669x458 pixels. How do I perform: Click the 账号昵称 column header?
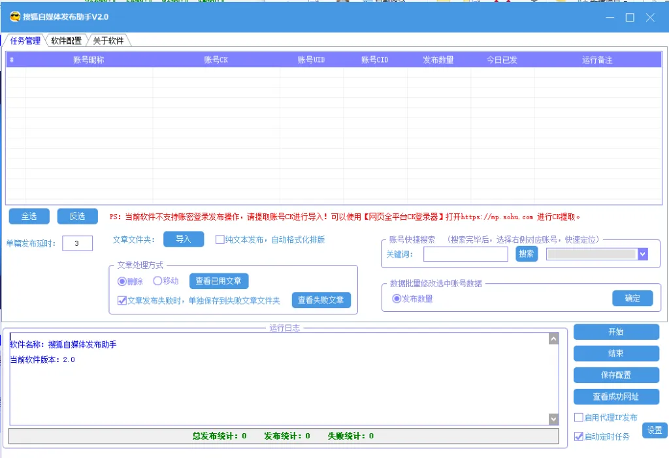(x=89, y=60)
